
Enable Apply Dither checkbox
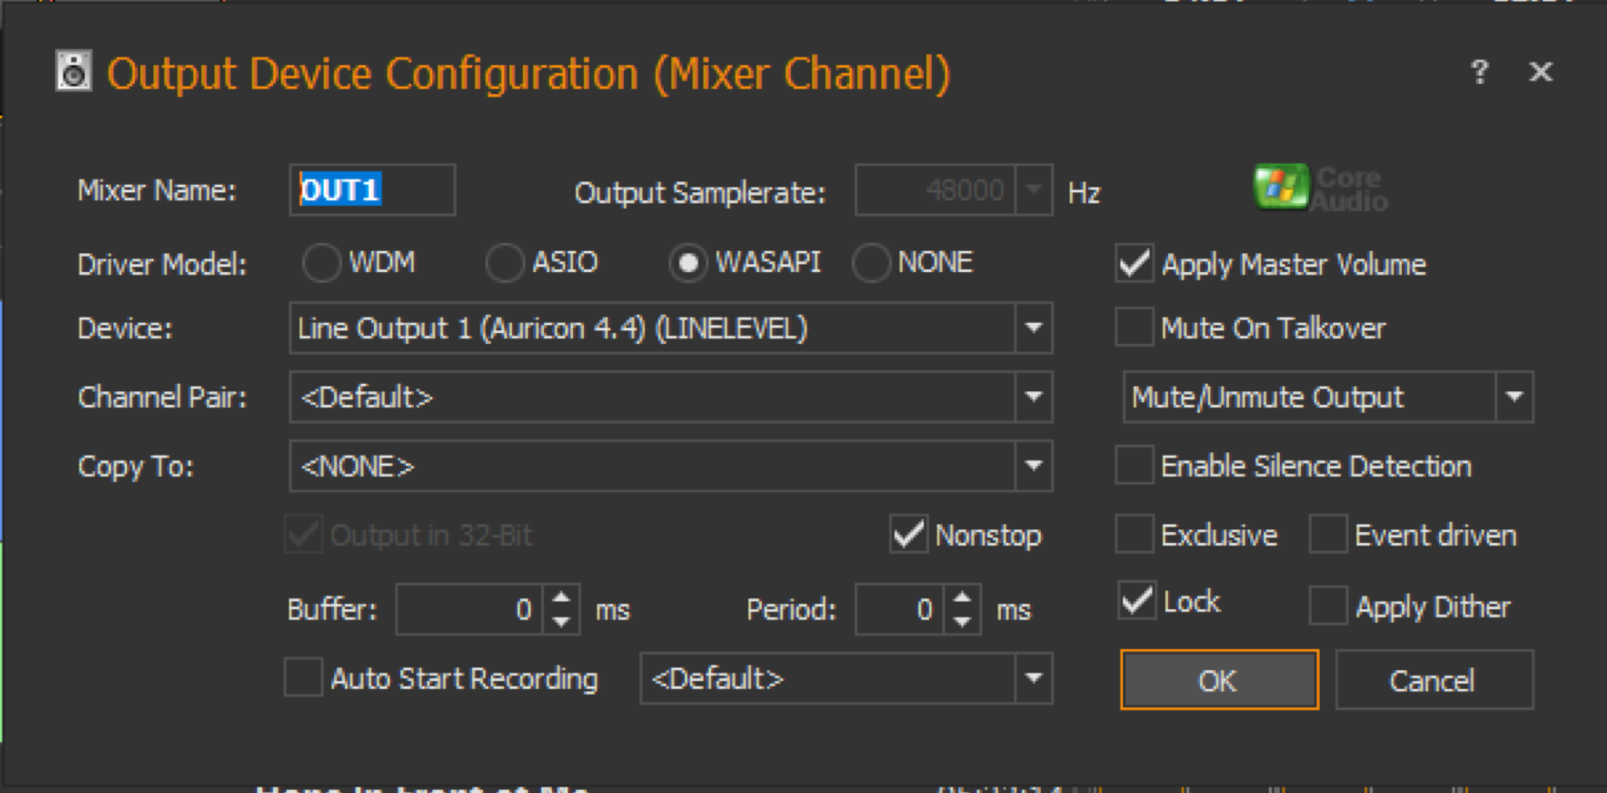pyautogui.click(x=1328, y=606)
